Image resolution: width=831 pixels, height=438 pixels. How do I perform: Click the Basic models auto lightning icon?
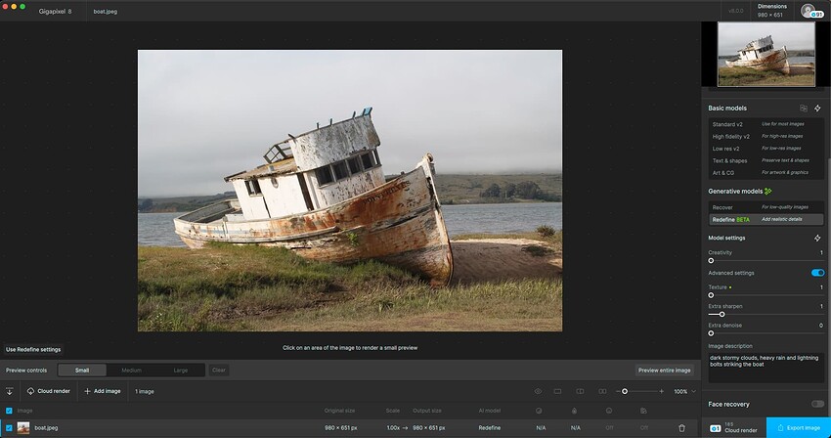[817, 109]
